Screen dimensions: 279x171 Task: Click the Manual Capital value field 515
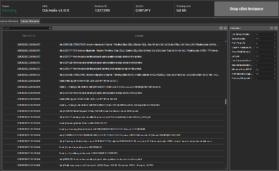(264, 38)
